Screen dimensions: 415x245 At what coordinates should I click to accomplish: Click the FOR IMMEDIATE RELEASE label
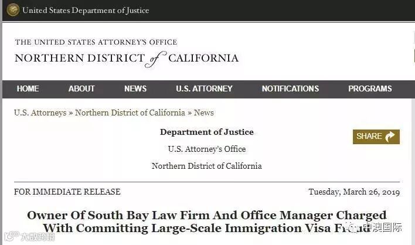[67, 192]
